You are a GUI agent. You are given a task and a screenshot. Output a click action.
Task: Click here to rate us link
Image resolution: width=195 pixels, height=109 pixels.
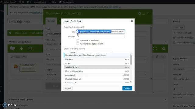(113, 7)
